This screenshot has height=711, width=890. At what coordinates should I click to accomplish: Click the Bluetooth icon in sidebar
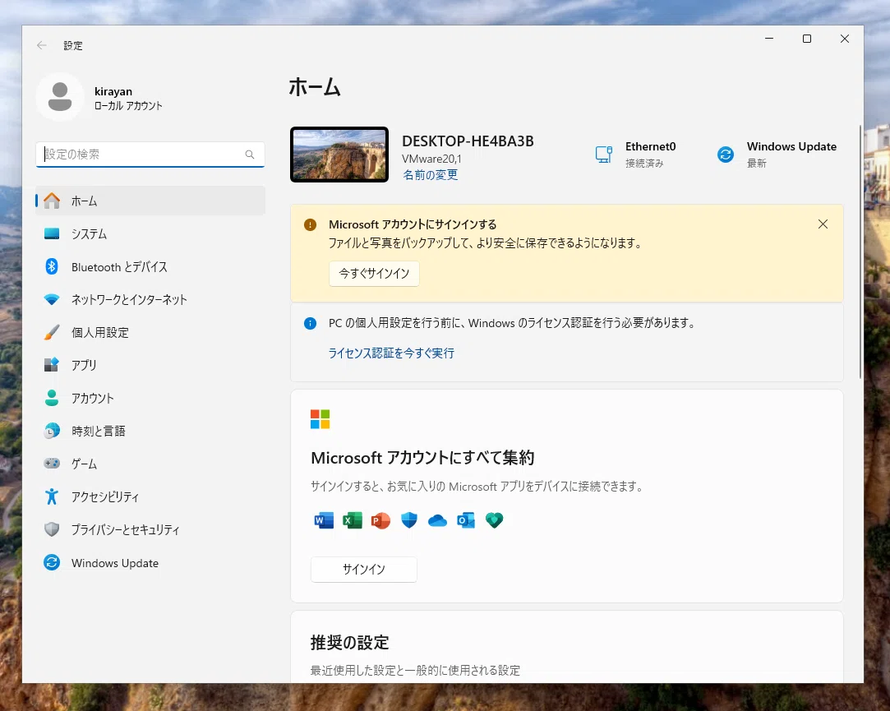click(x=52, y=266)
